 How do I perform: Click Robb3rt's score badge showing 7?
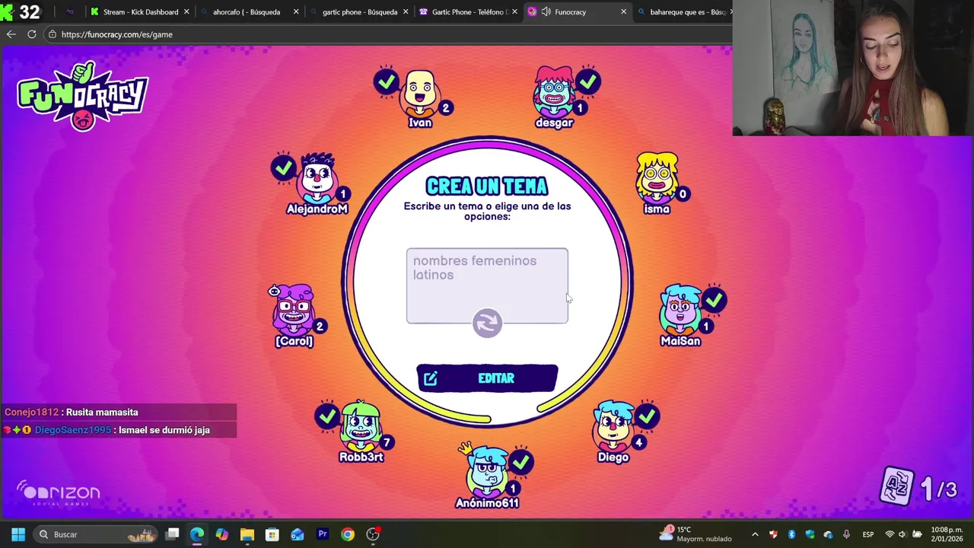[x=387, y=442]
